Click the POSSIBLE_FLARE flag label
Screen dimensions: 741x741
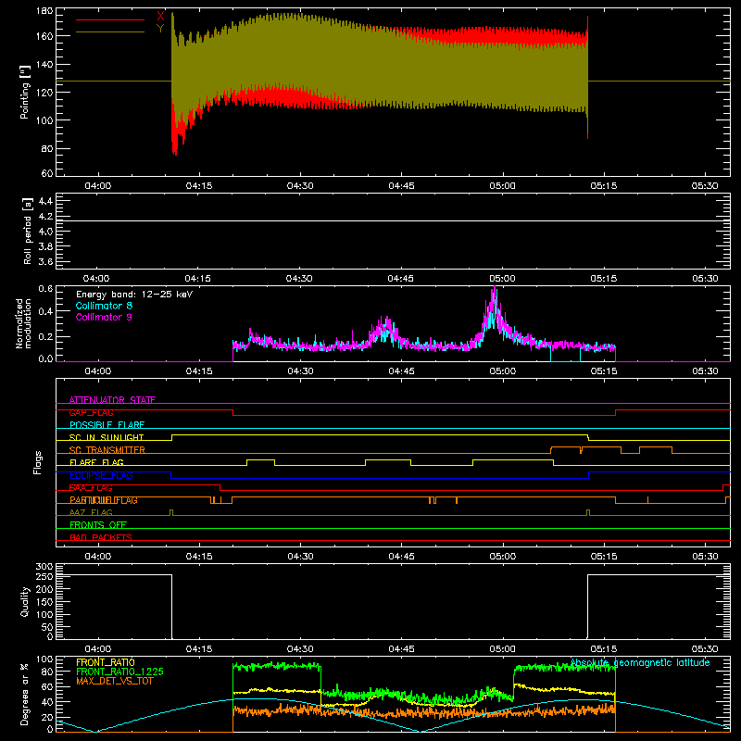(107, 425)
